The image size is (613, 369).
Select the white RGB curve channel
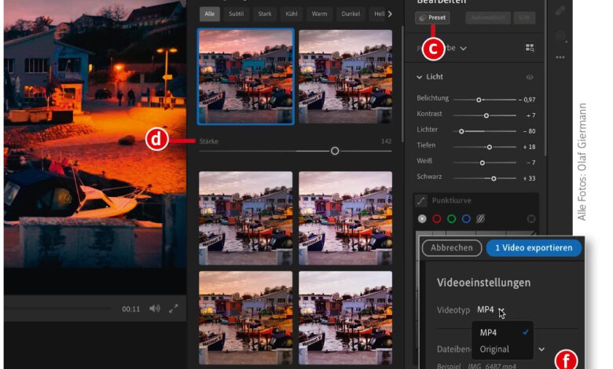click(x=422, y=219)
